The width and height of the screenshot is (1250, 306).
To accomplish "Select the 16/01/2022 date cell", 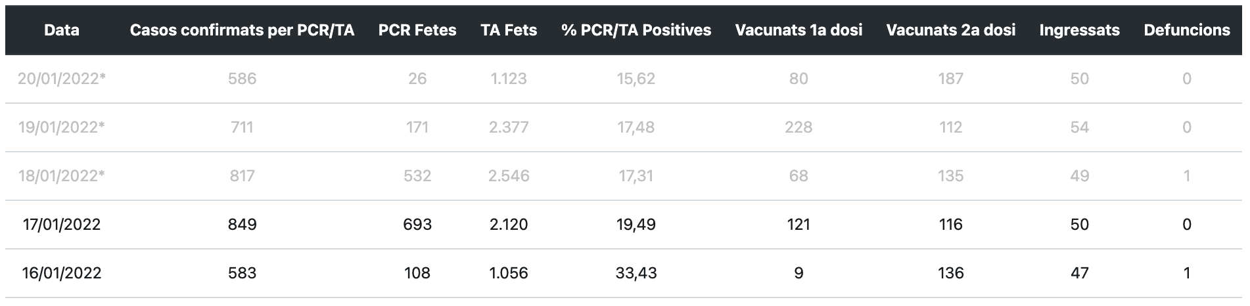I will [62, 273].
